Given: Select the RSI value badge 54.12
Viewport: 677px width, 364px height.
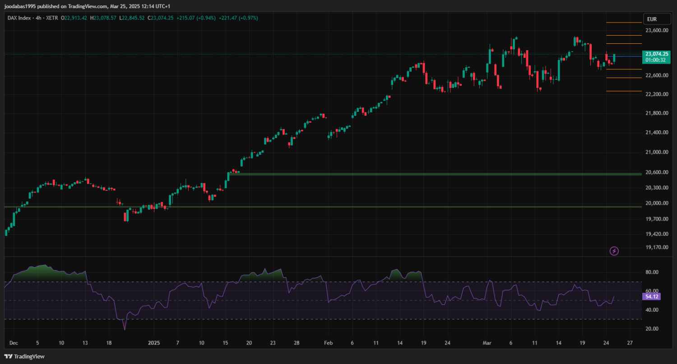Looking at the screenshot, I should [650, 297].
